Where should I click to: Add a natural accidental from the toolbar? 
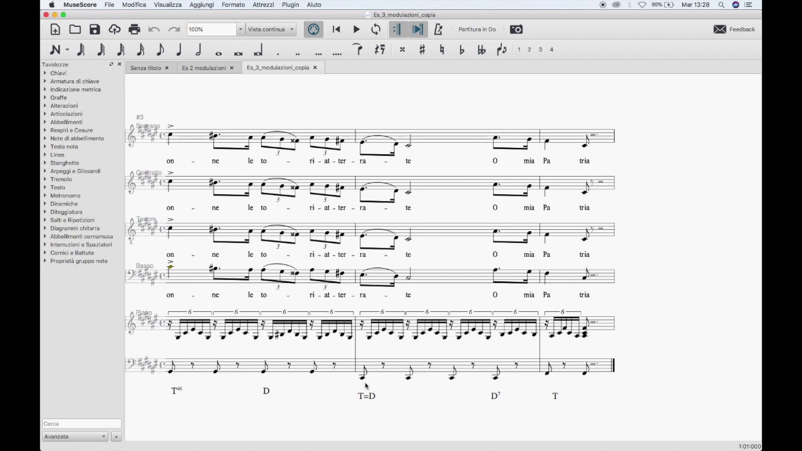pos(442,49)
